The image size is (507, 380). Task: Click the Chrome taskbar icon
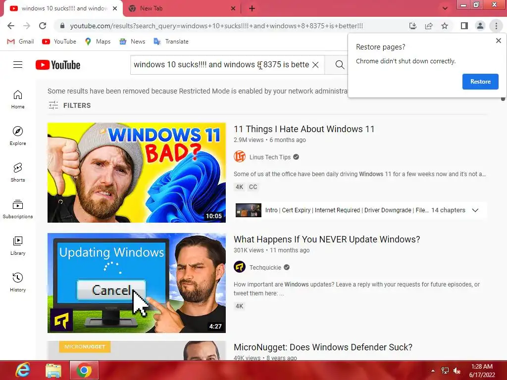coord(84,370)
